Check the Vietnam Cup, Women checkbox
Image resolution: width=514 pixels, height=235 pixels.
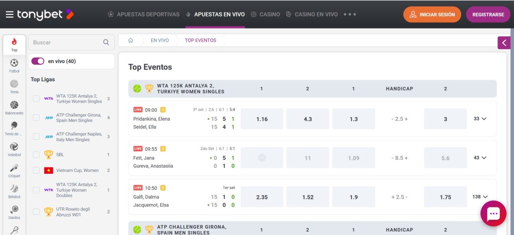(36, 170)
